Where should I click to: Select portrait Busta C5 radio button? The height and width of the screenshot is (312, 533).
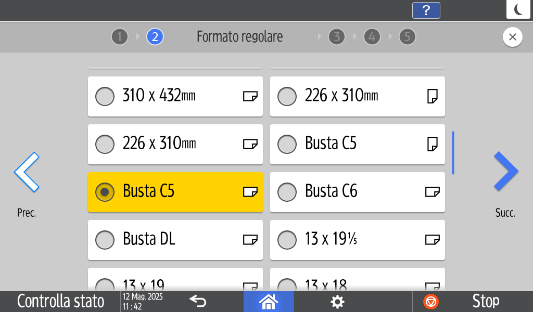coord(287,144)
